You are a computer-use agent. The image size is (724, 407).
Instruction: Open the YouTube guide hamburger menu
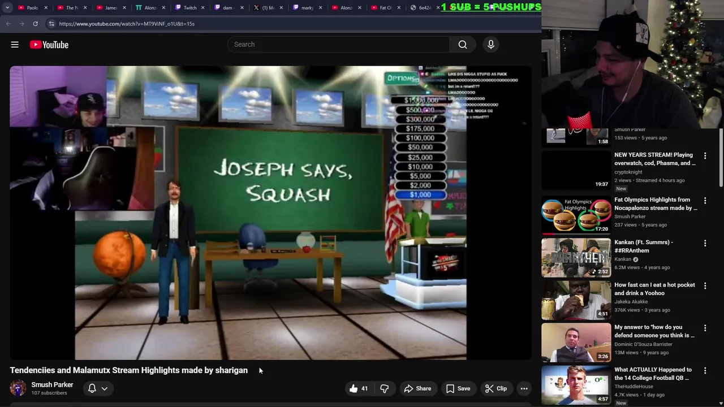[15, 45]
